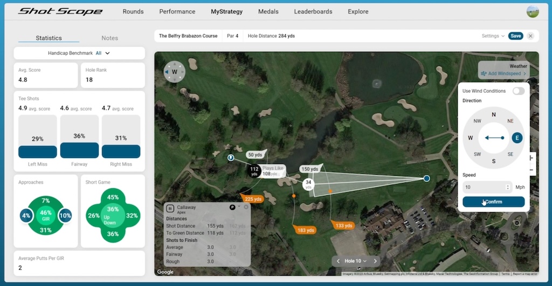552x286 pixels.
Task: Toggle Use Wind Conditions switch
Action: (518, 91)
